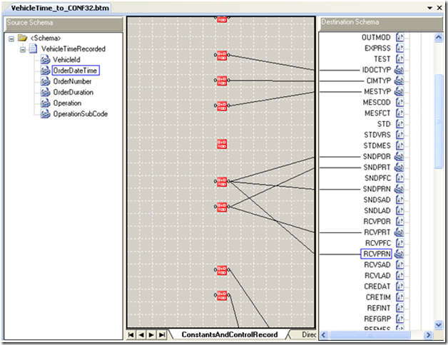Close the map document

[439, 8]
